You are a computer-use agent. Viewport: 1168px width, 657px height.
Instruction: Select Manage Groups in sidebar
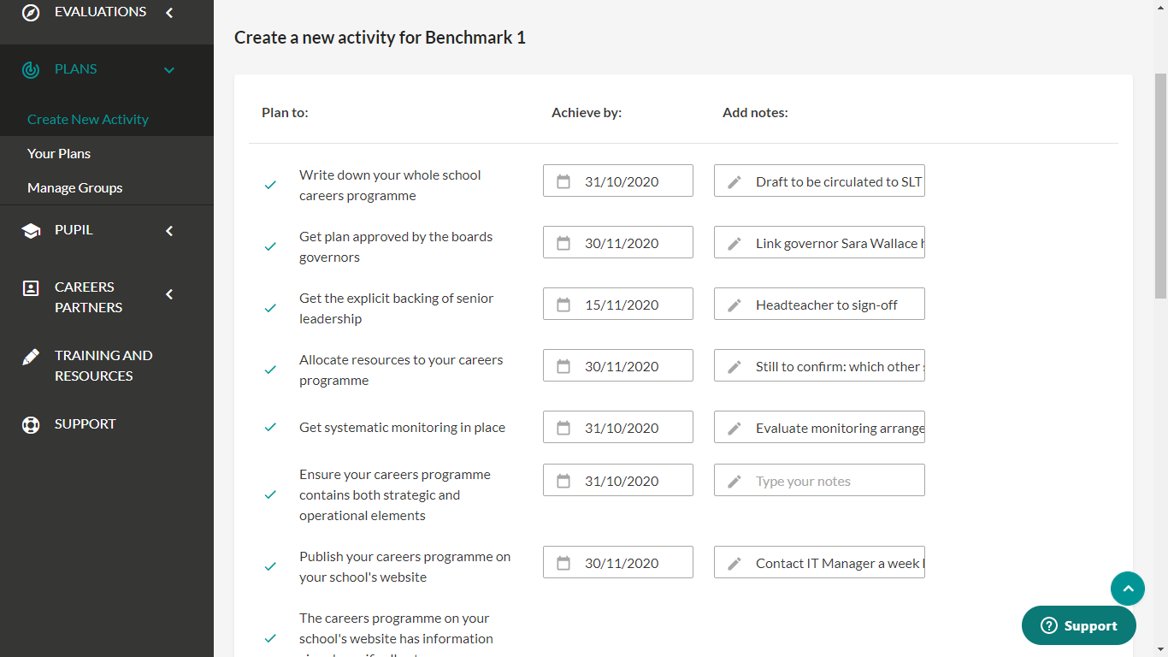click(x=74, y=188)
